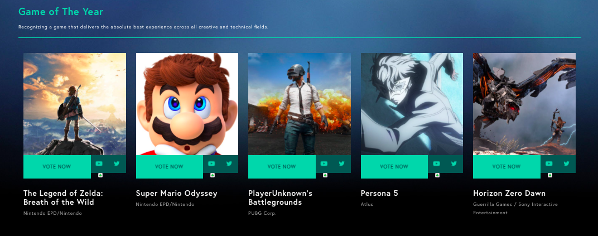598x236 pixels.
Task: Click Twitter icon on Persona 5 card
Action: [x=454, y=163]
